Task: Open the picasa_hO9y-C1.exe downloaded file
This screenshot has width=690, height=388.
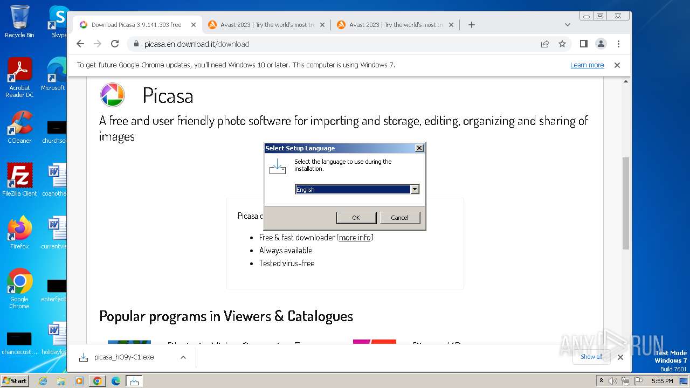Action: [x=124, y=357]
